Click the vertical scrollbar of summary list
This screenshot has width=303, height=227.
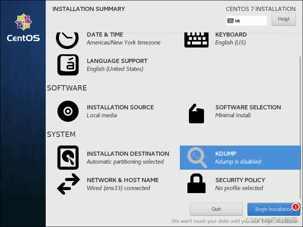tap(300, 128)
